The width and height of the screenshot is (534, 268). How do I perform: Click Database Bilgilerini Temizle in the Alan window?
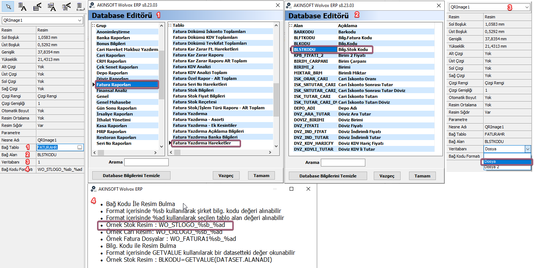328,176
